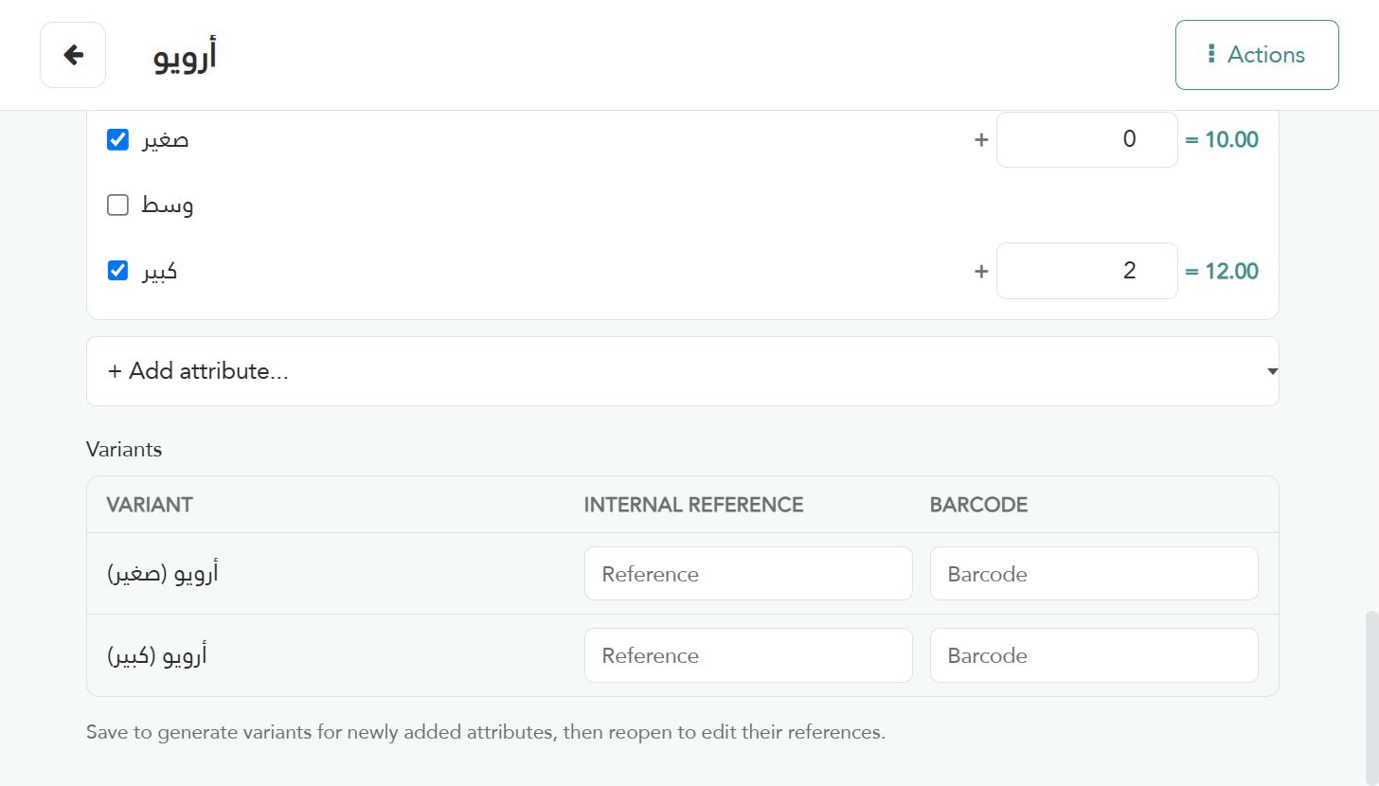
Task: Click the = 10.00 price total
Action: click(1222, 139)
